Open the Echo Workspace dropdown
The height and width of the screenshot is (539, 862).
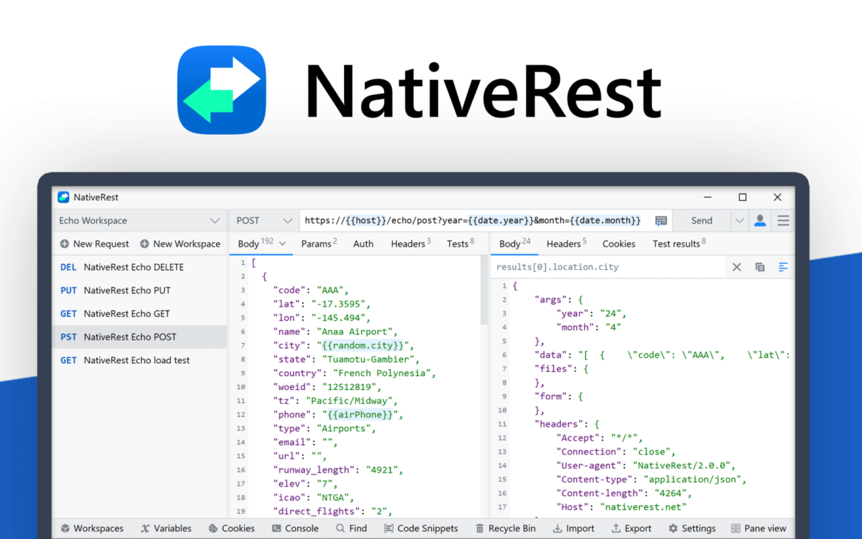click(139, 220)
